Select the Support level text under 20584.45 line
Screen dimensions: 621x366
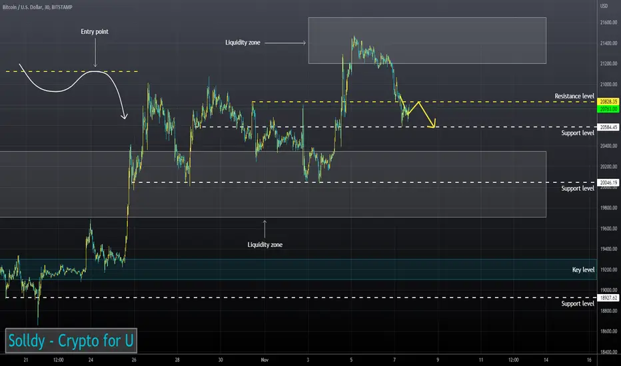[x=578, y=133]
